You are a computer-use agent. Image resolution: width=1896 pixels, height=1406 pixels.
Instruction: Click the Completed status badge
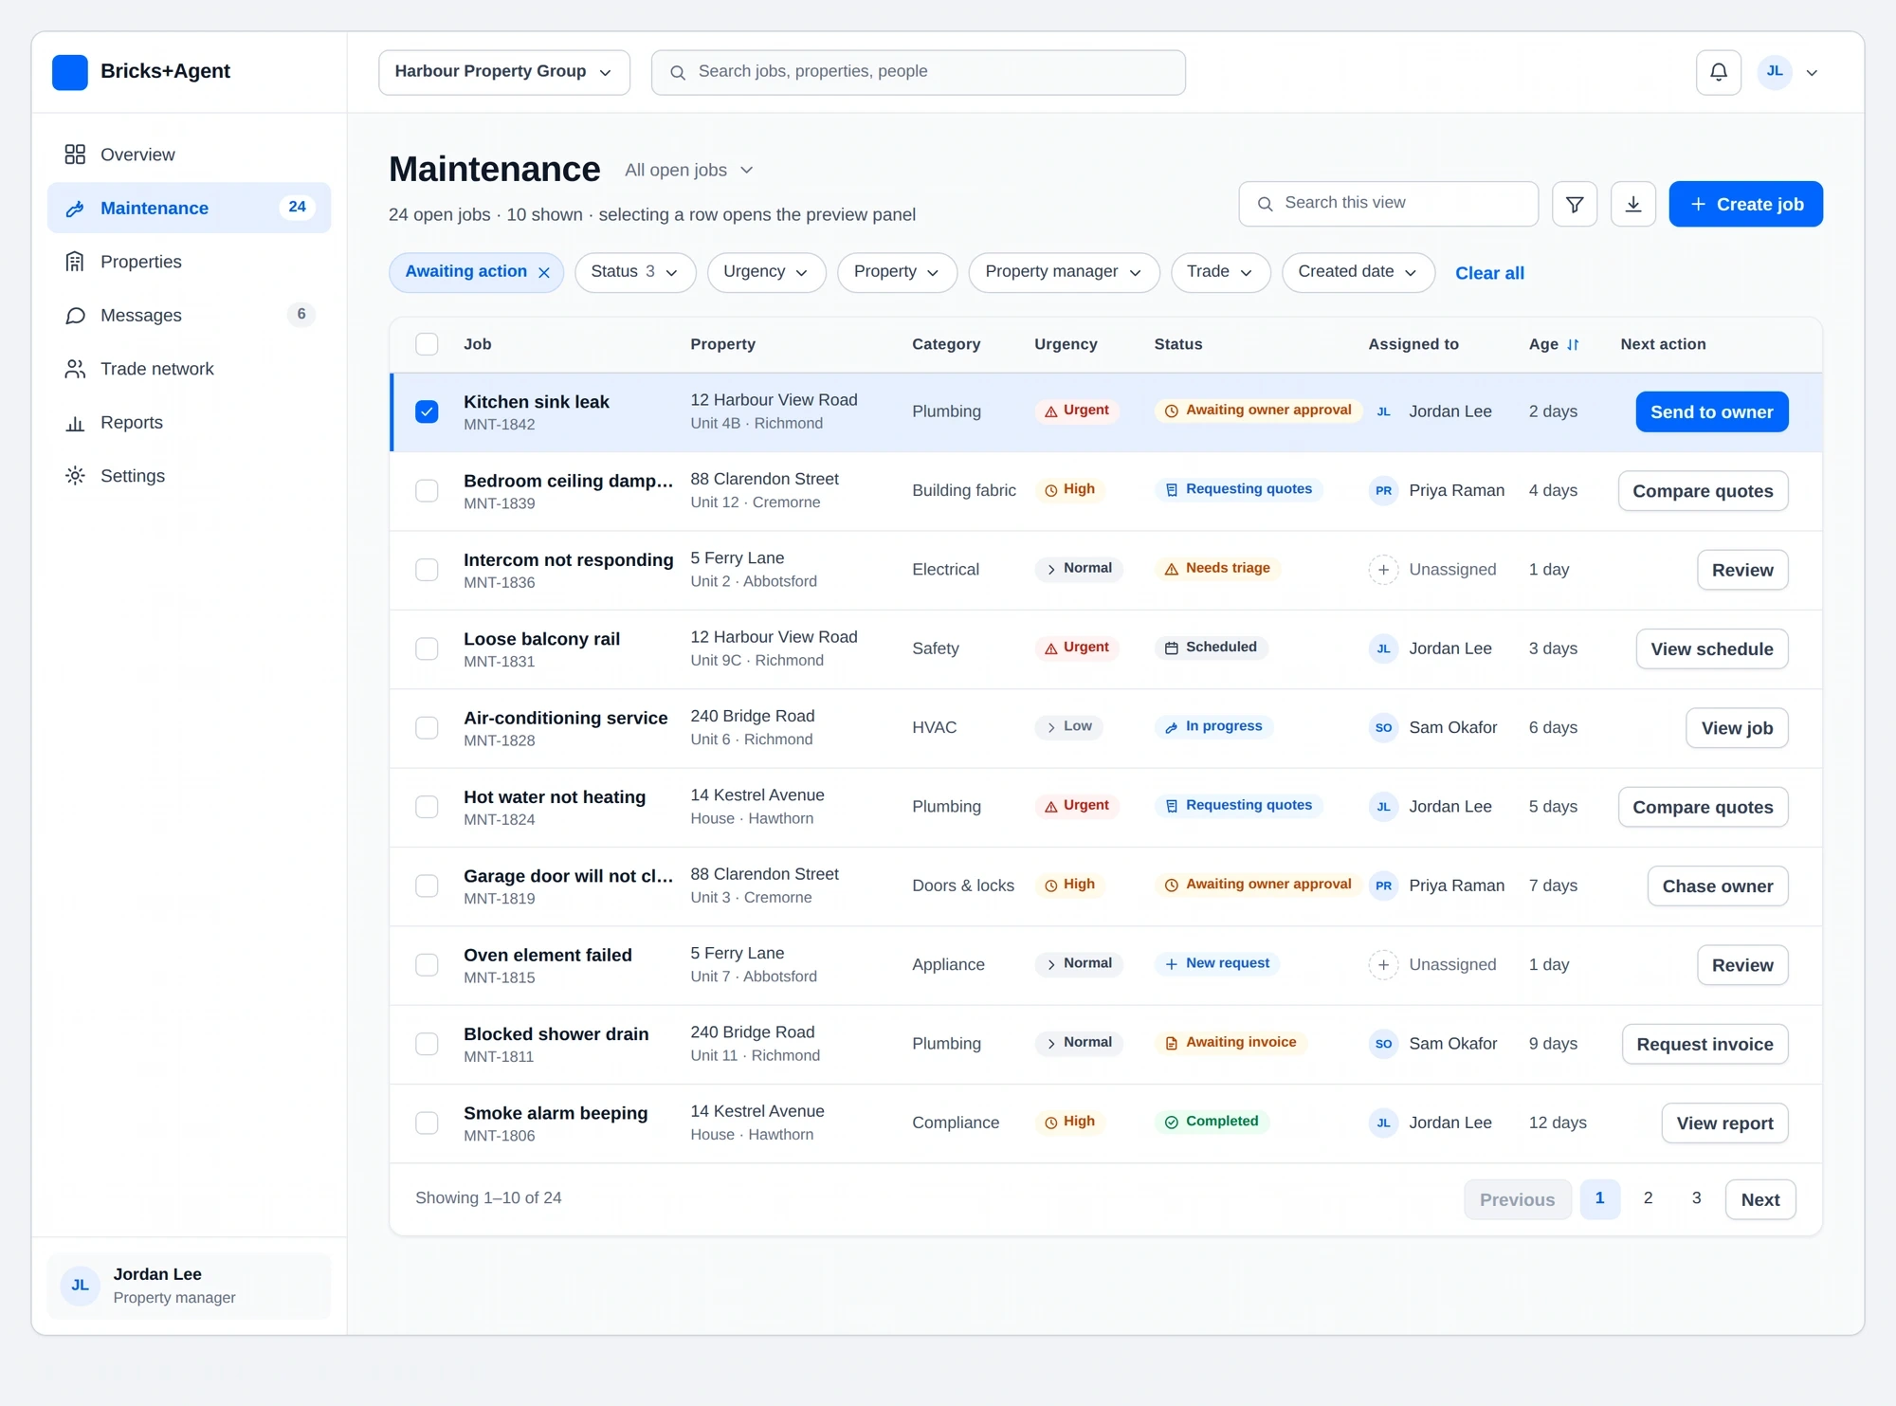click(x=1212, y=1122)
